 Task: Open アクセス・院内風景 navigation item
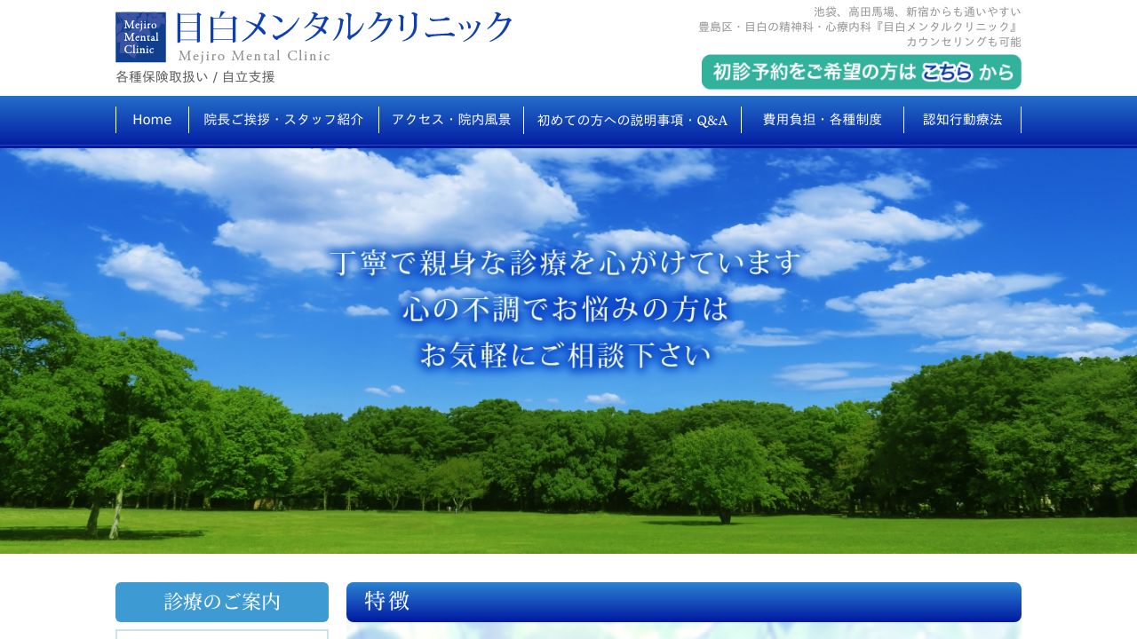coord(451,119)
